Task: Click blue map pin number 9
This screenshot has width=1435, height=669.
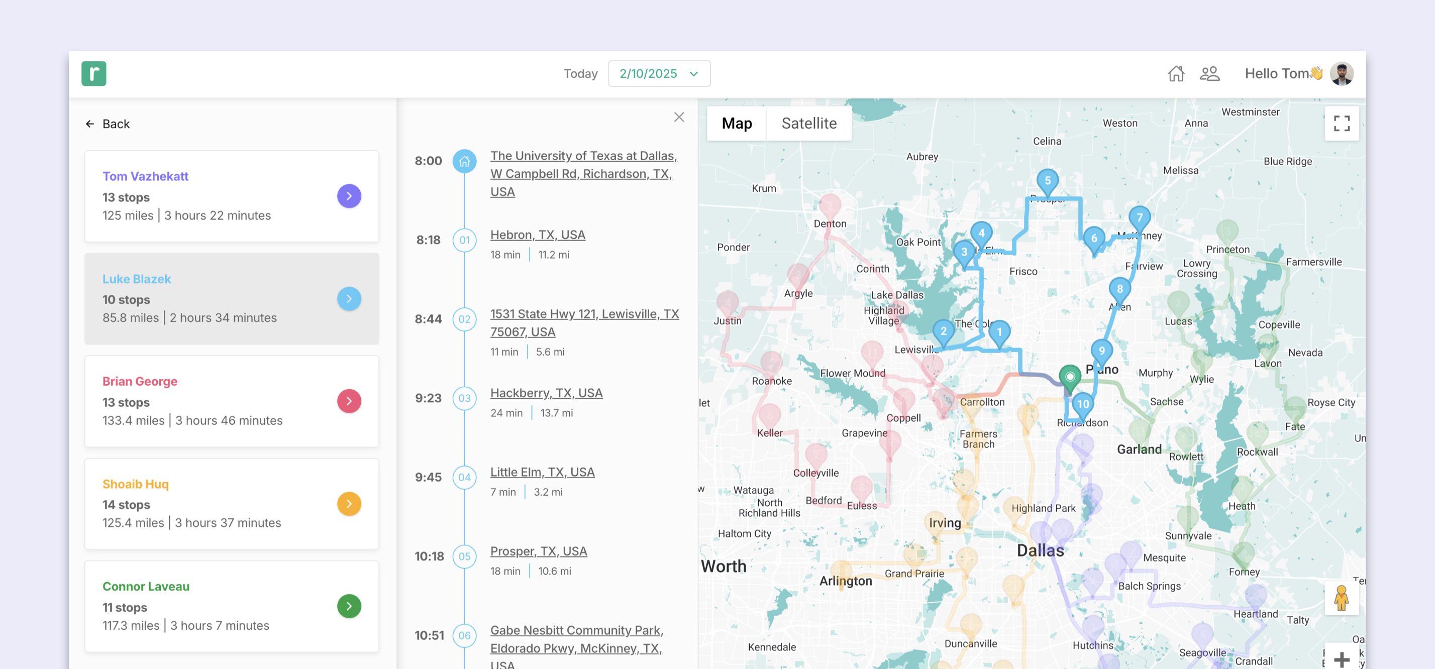Action: coord(1101,353)
